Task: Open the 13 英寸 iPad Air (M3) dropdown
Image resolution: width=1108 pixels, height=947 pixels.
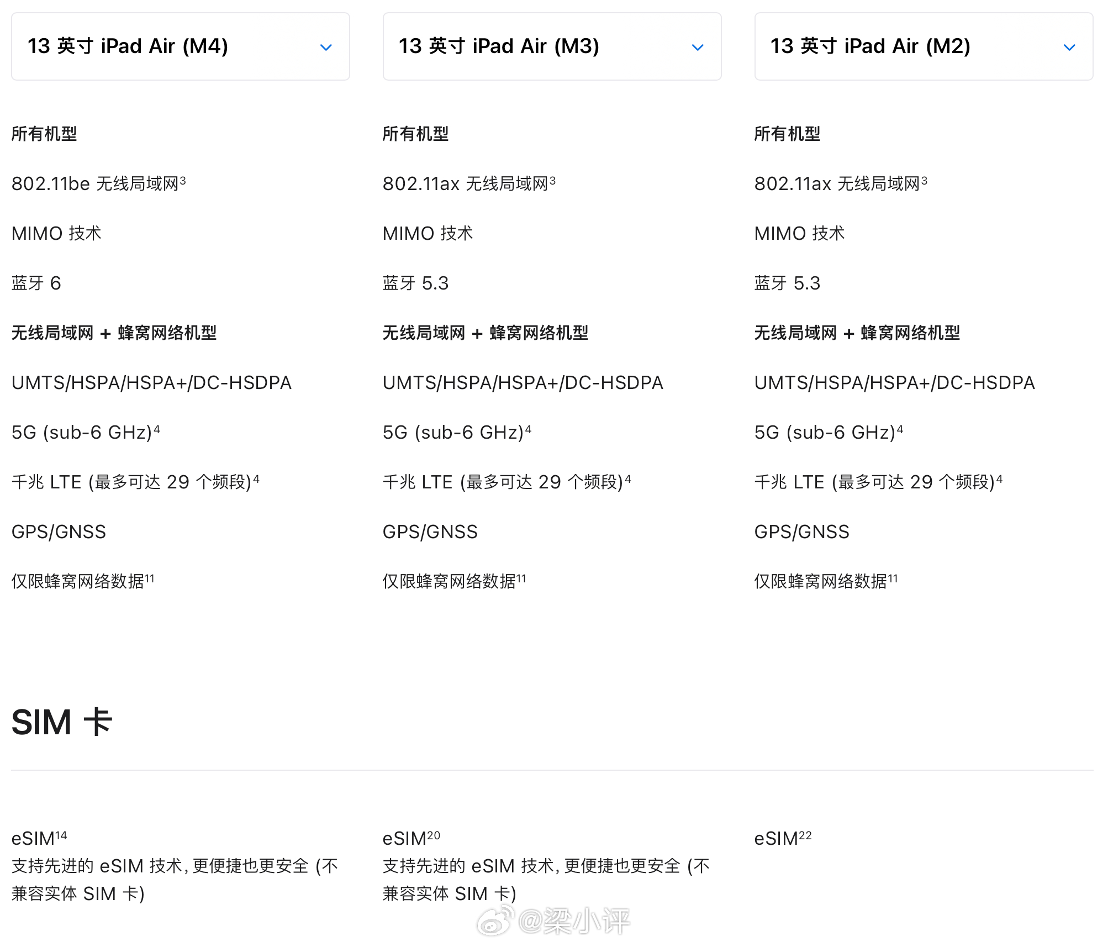Action: [x=551, y=46]
